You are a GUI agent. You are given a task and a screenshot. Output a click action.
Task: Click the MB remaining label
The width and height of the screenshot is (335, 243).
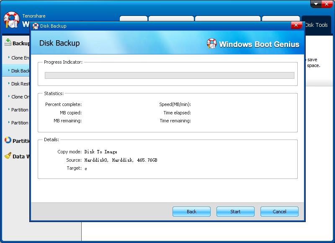pyautogui.click(x=67, y=121)
